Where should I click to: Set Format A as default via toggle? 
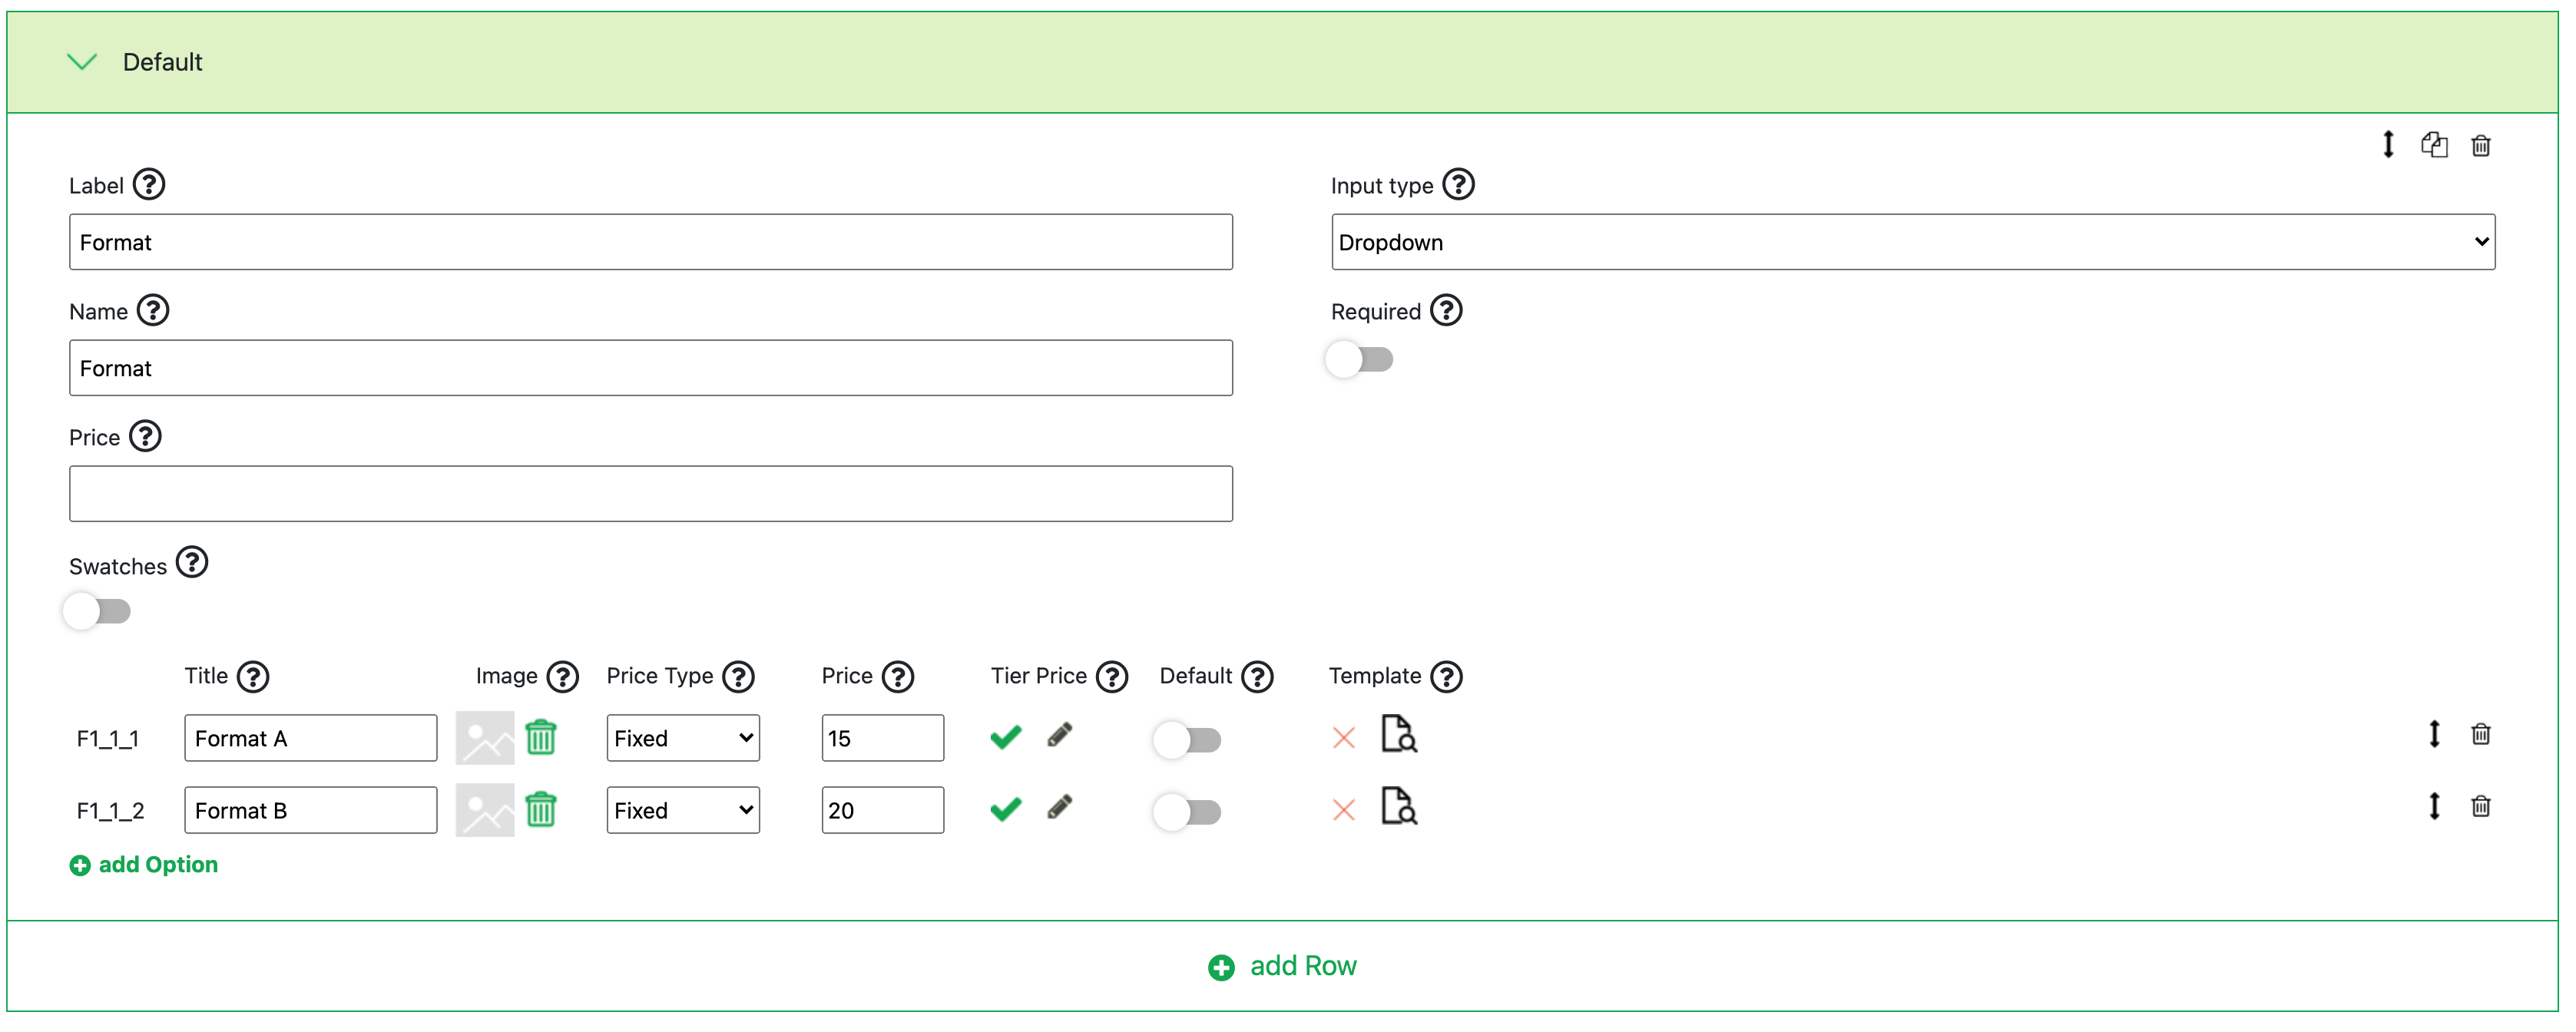1187,740
